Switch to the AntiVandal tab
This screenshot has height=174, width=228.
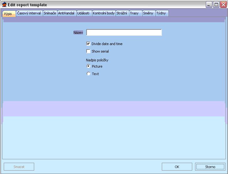(66, 13)
